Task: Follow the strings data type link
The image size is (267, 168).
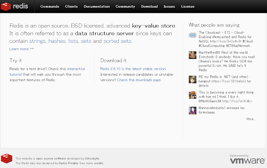Action: pos(37,41)
